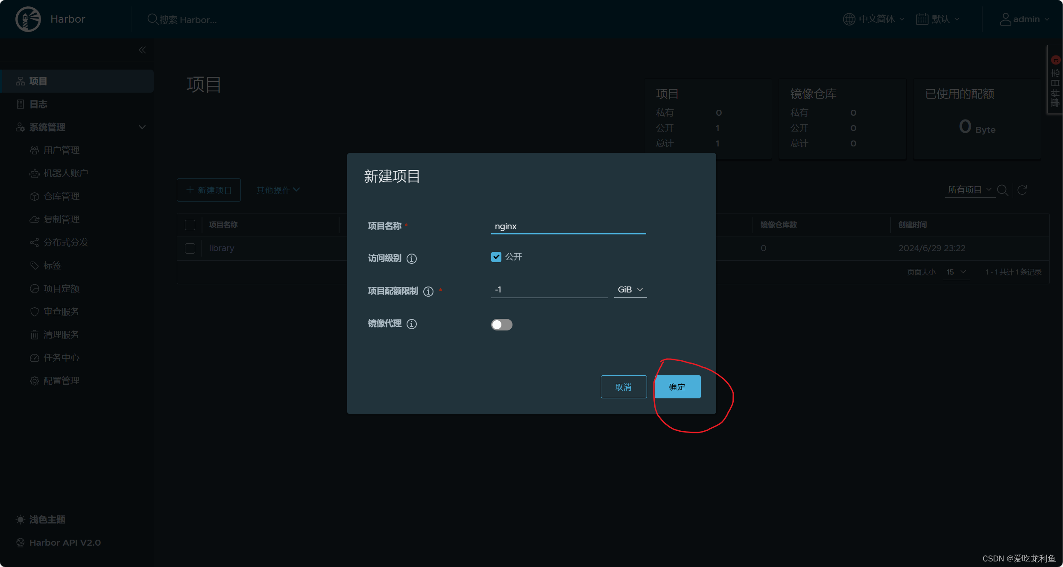Open Harbor API V2.0 link
This screenshot has width=1063, height=567.
pyautogui.click(x=59, y=543)
